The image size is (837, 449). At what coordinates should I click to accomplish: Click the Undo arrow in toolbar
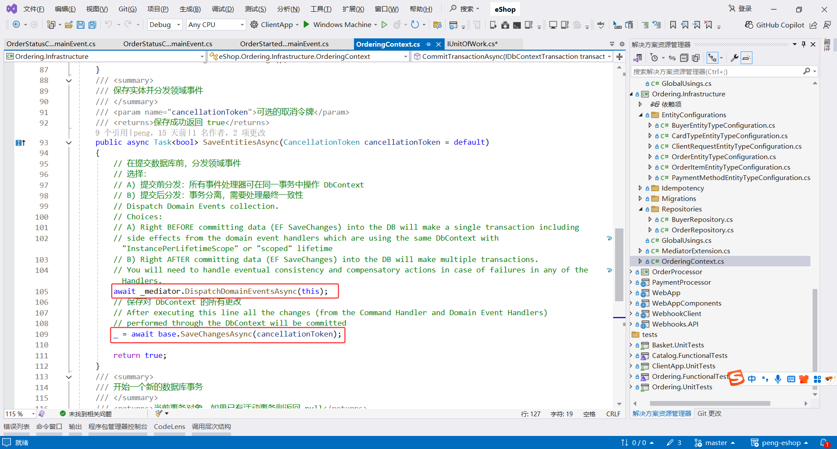[x=109, y=25]
